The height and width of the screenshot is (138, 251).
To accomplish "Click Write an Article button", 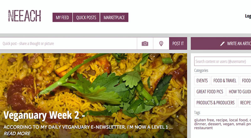I will 221,43.
